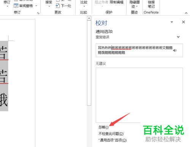
Task: Open the 审阅窗格 dropdown arrow
Action: (x=36, y=6)
